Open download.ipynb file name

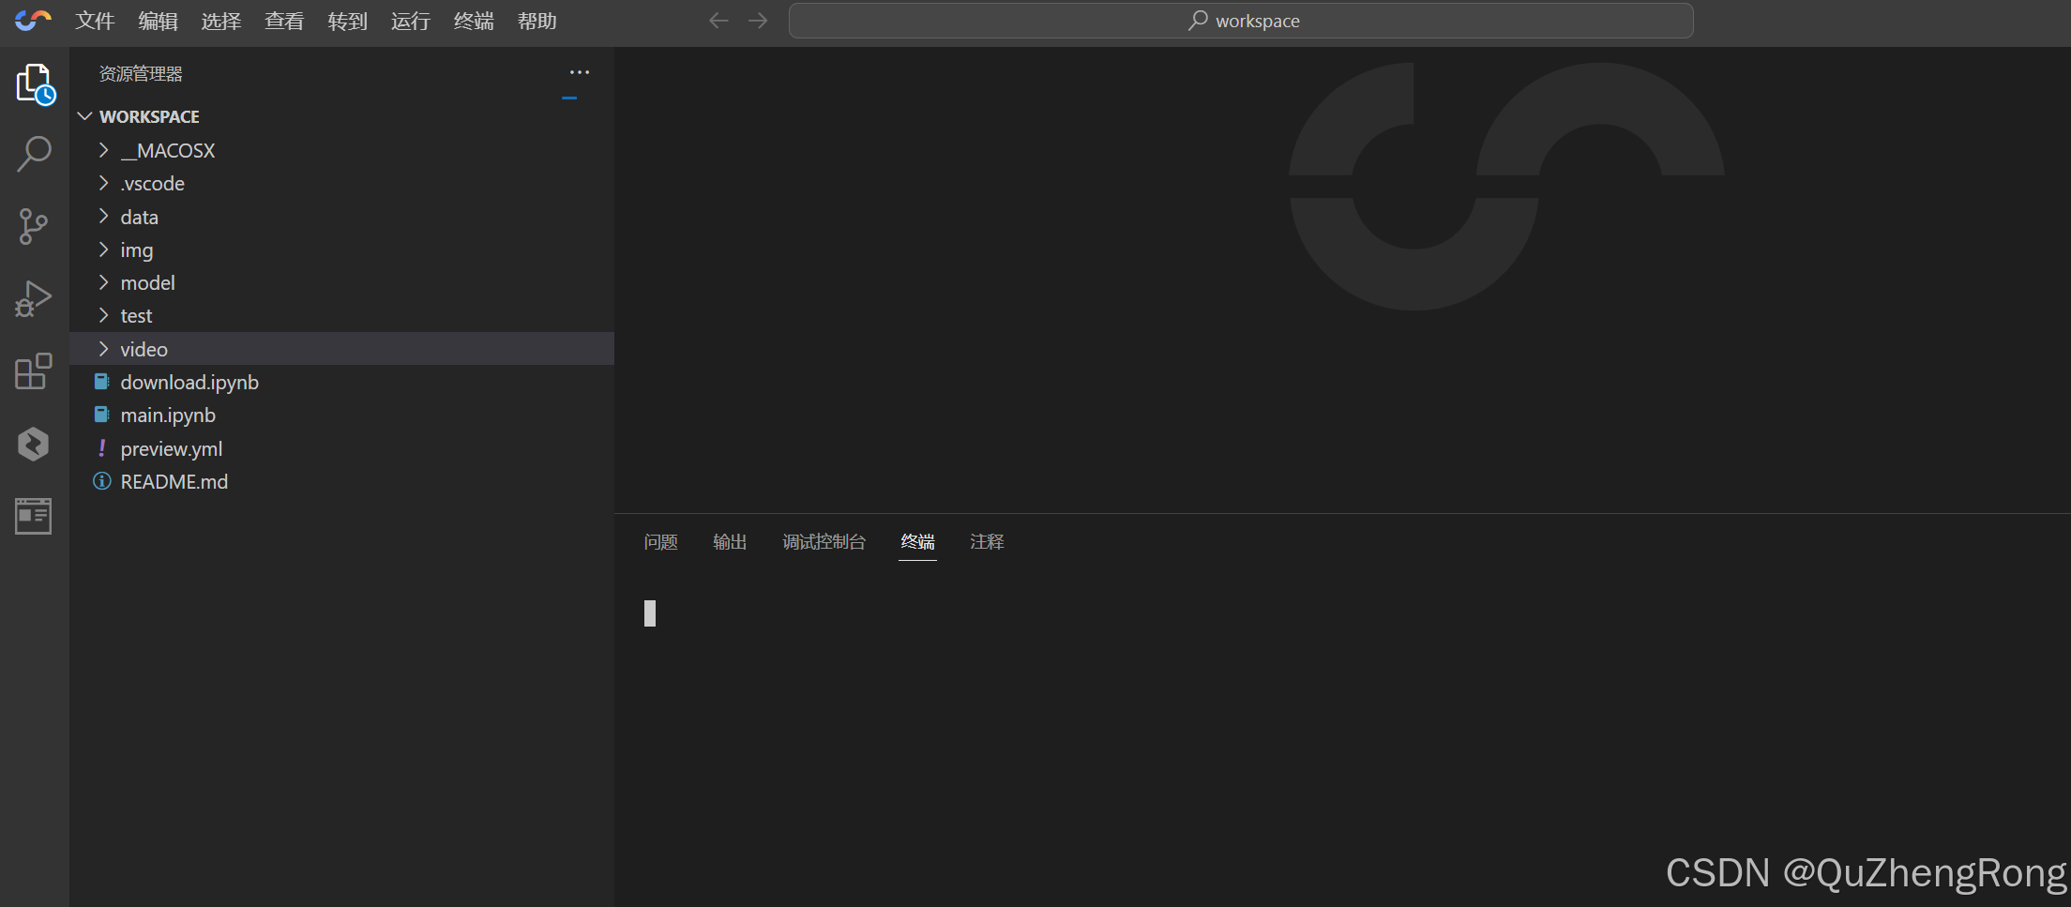[x=189, y=382]
